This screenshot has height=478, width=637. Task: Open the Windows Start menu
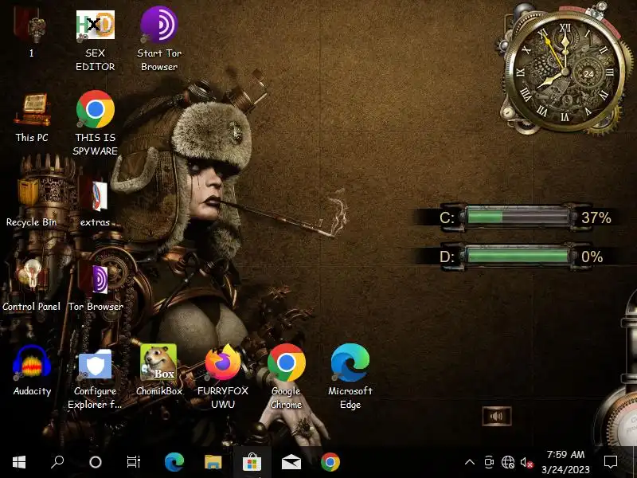[19, 462]
